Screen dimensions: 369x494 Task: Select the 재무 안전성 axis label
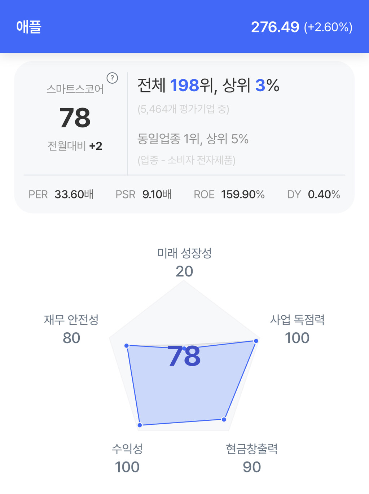(x=71, y=320)
